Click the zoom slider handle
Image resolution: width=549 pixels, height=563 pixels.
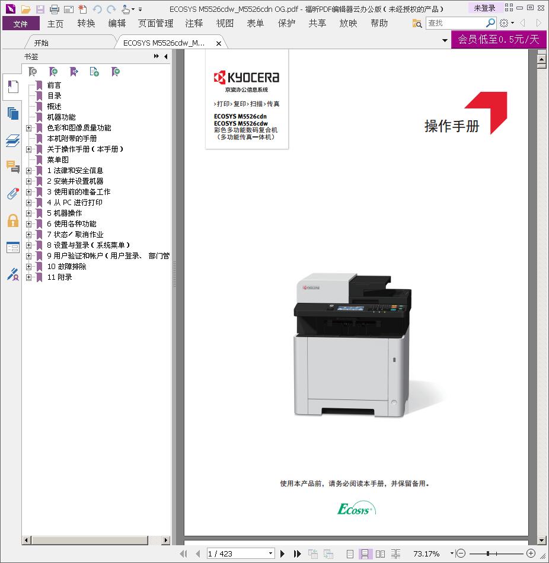pos(487,554)
